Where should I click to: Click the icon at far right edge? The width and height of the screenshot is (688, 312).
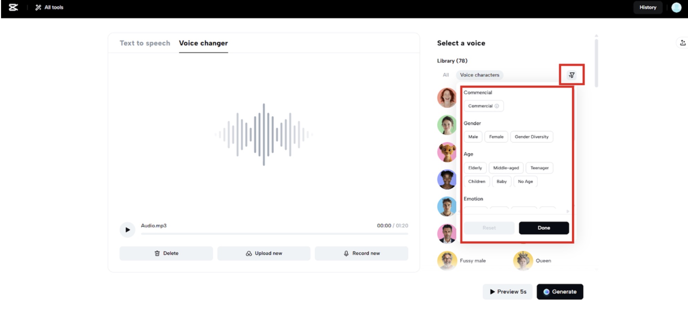[x=682, y=43]
